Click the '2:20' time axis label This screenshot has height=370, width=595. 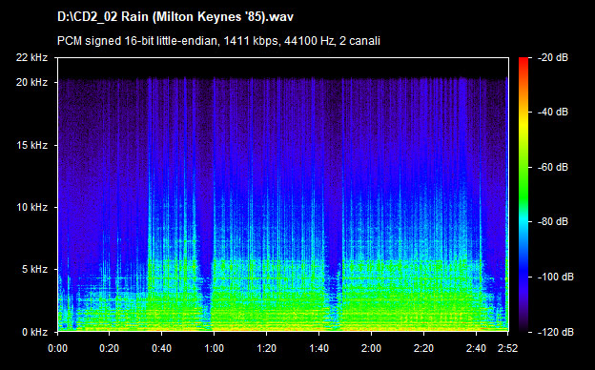423,348
